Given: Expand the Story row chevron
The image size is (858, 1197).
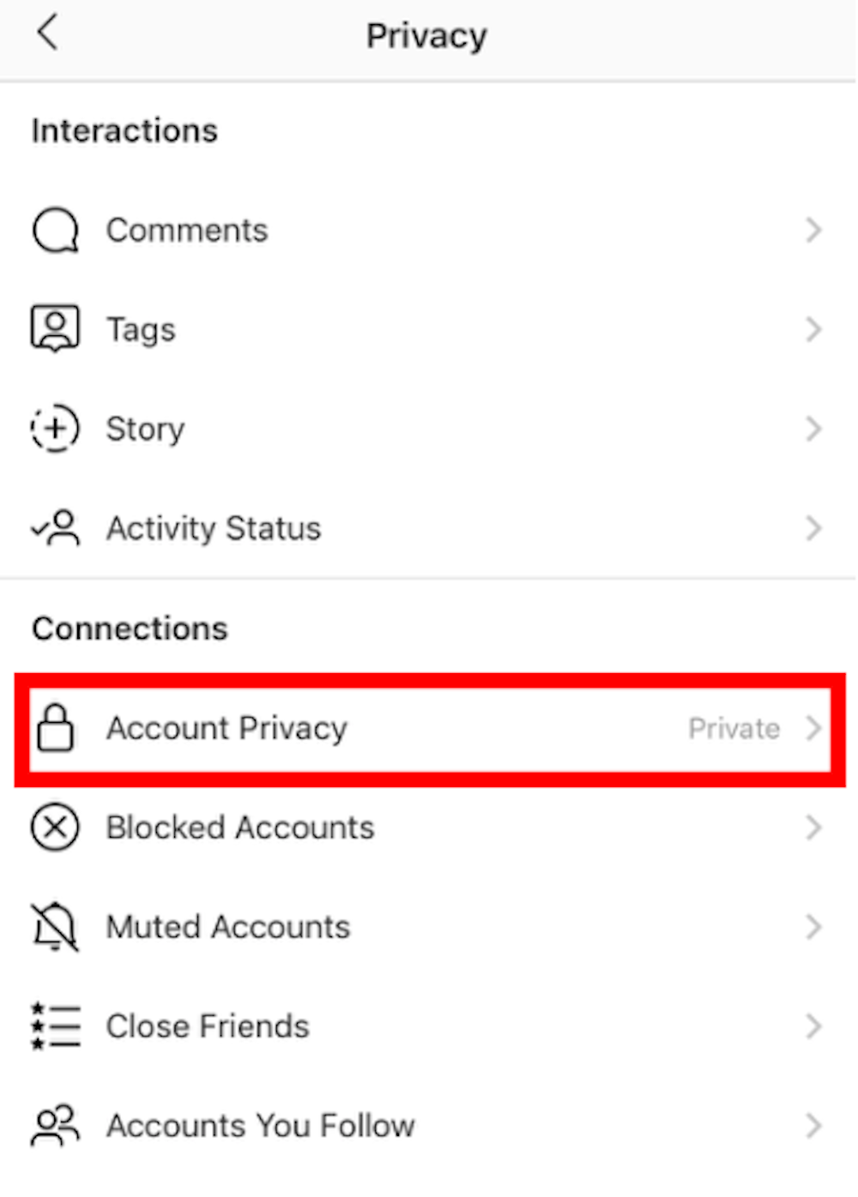Looking at the screenshot, I should coord(813,429).
